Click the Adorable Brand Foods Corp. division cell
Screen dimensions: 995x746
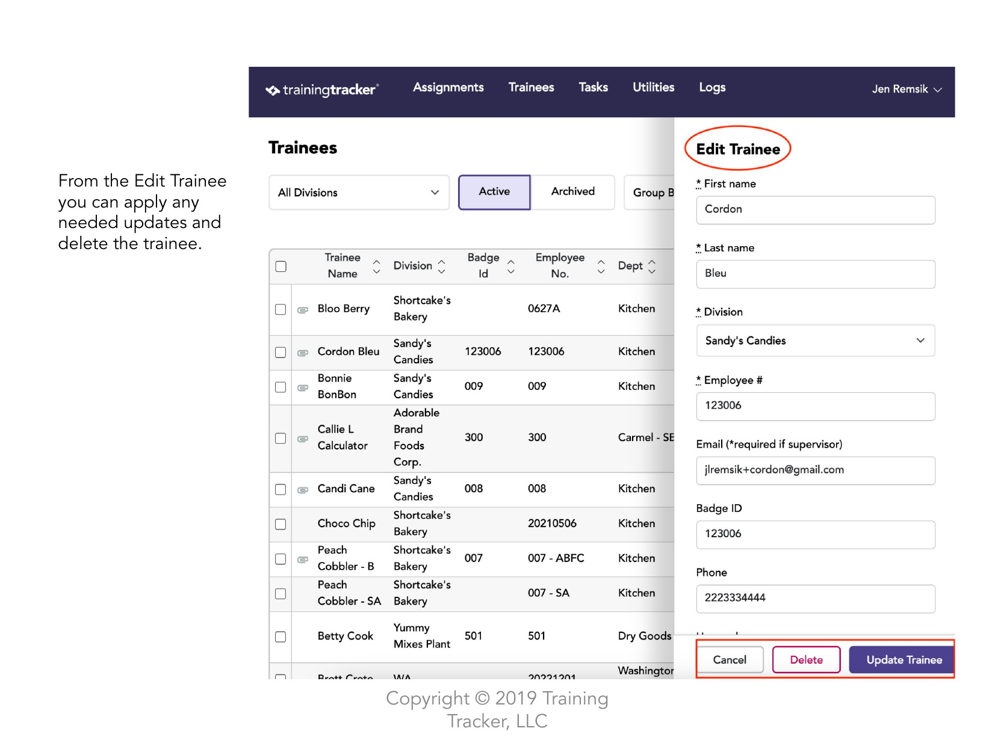point(417,437)
